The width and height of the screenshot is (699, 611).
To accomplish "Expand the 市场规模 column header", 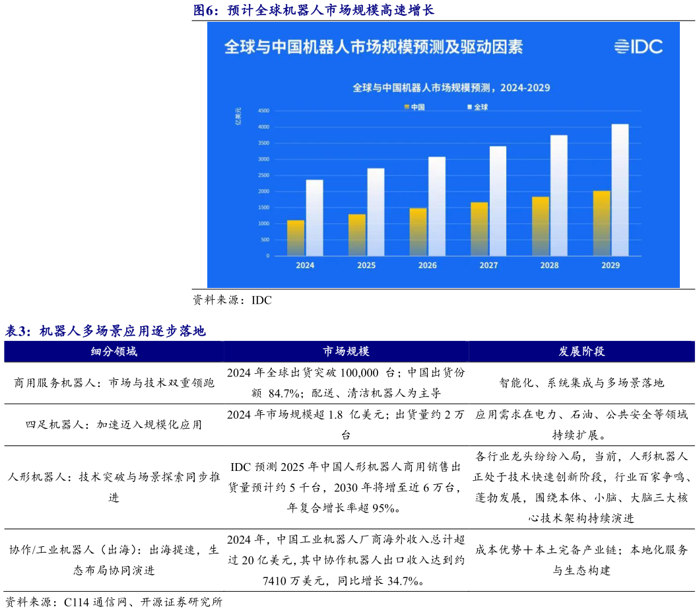I will click(x=348, y=350).
